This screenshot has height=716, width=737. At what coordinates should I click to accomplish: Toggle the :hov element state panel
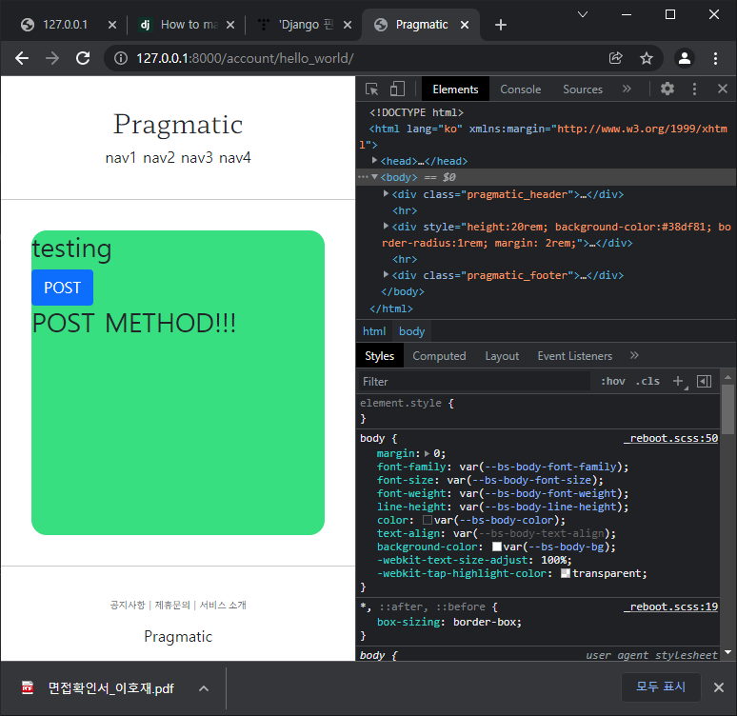tap(613, 381)
